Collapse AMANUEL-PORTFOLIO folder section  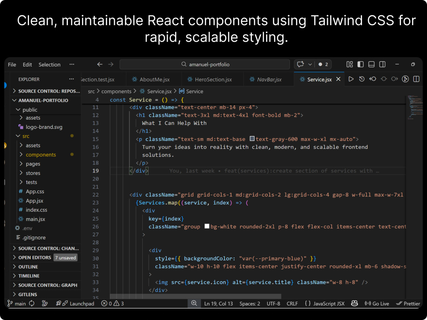point(46,100)
